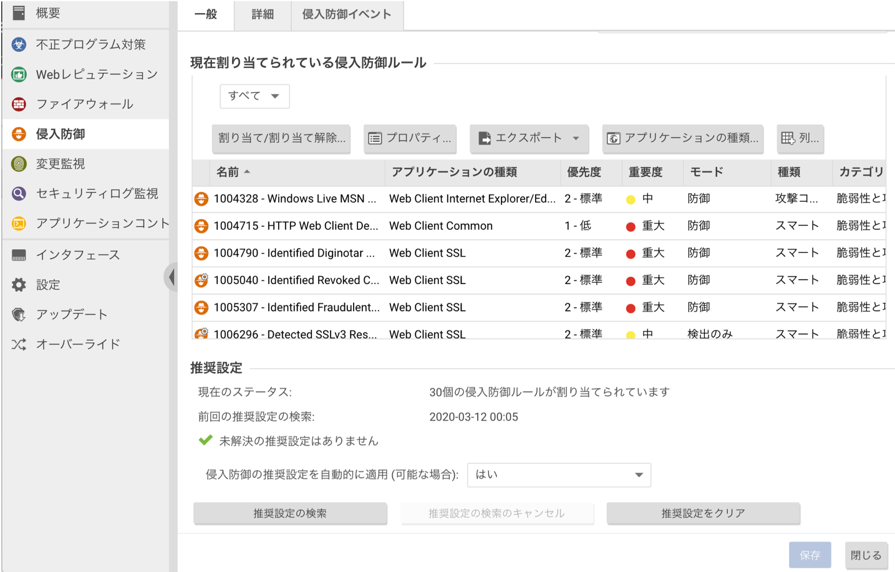
Task: Select the 1004715 HTTP Web Client rule row
Action: [x=296, y=226]
